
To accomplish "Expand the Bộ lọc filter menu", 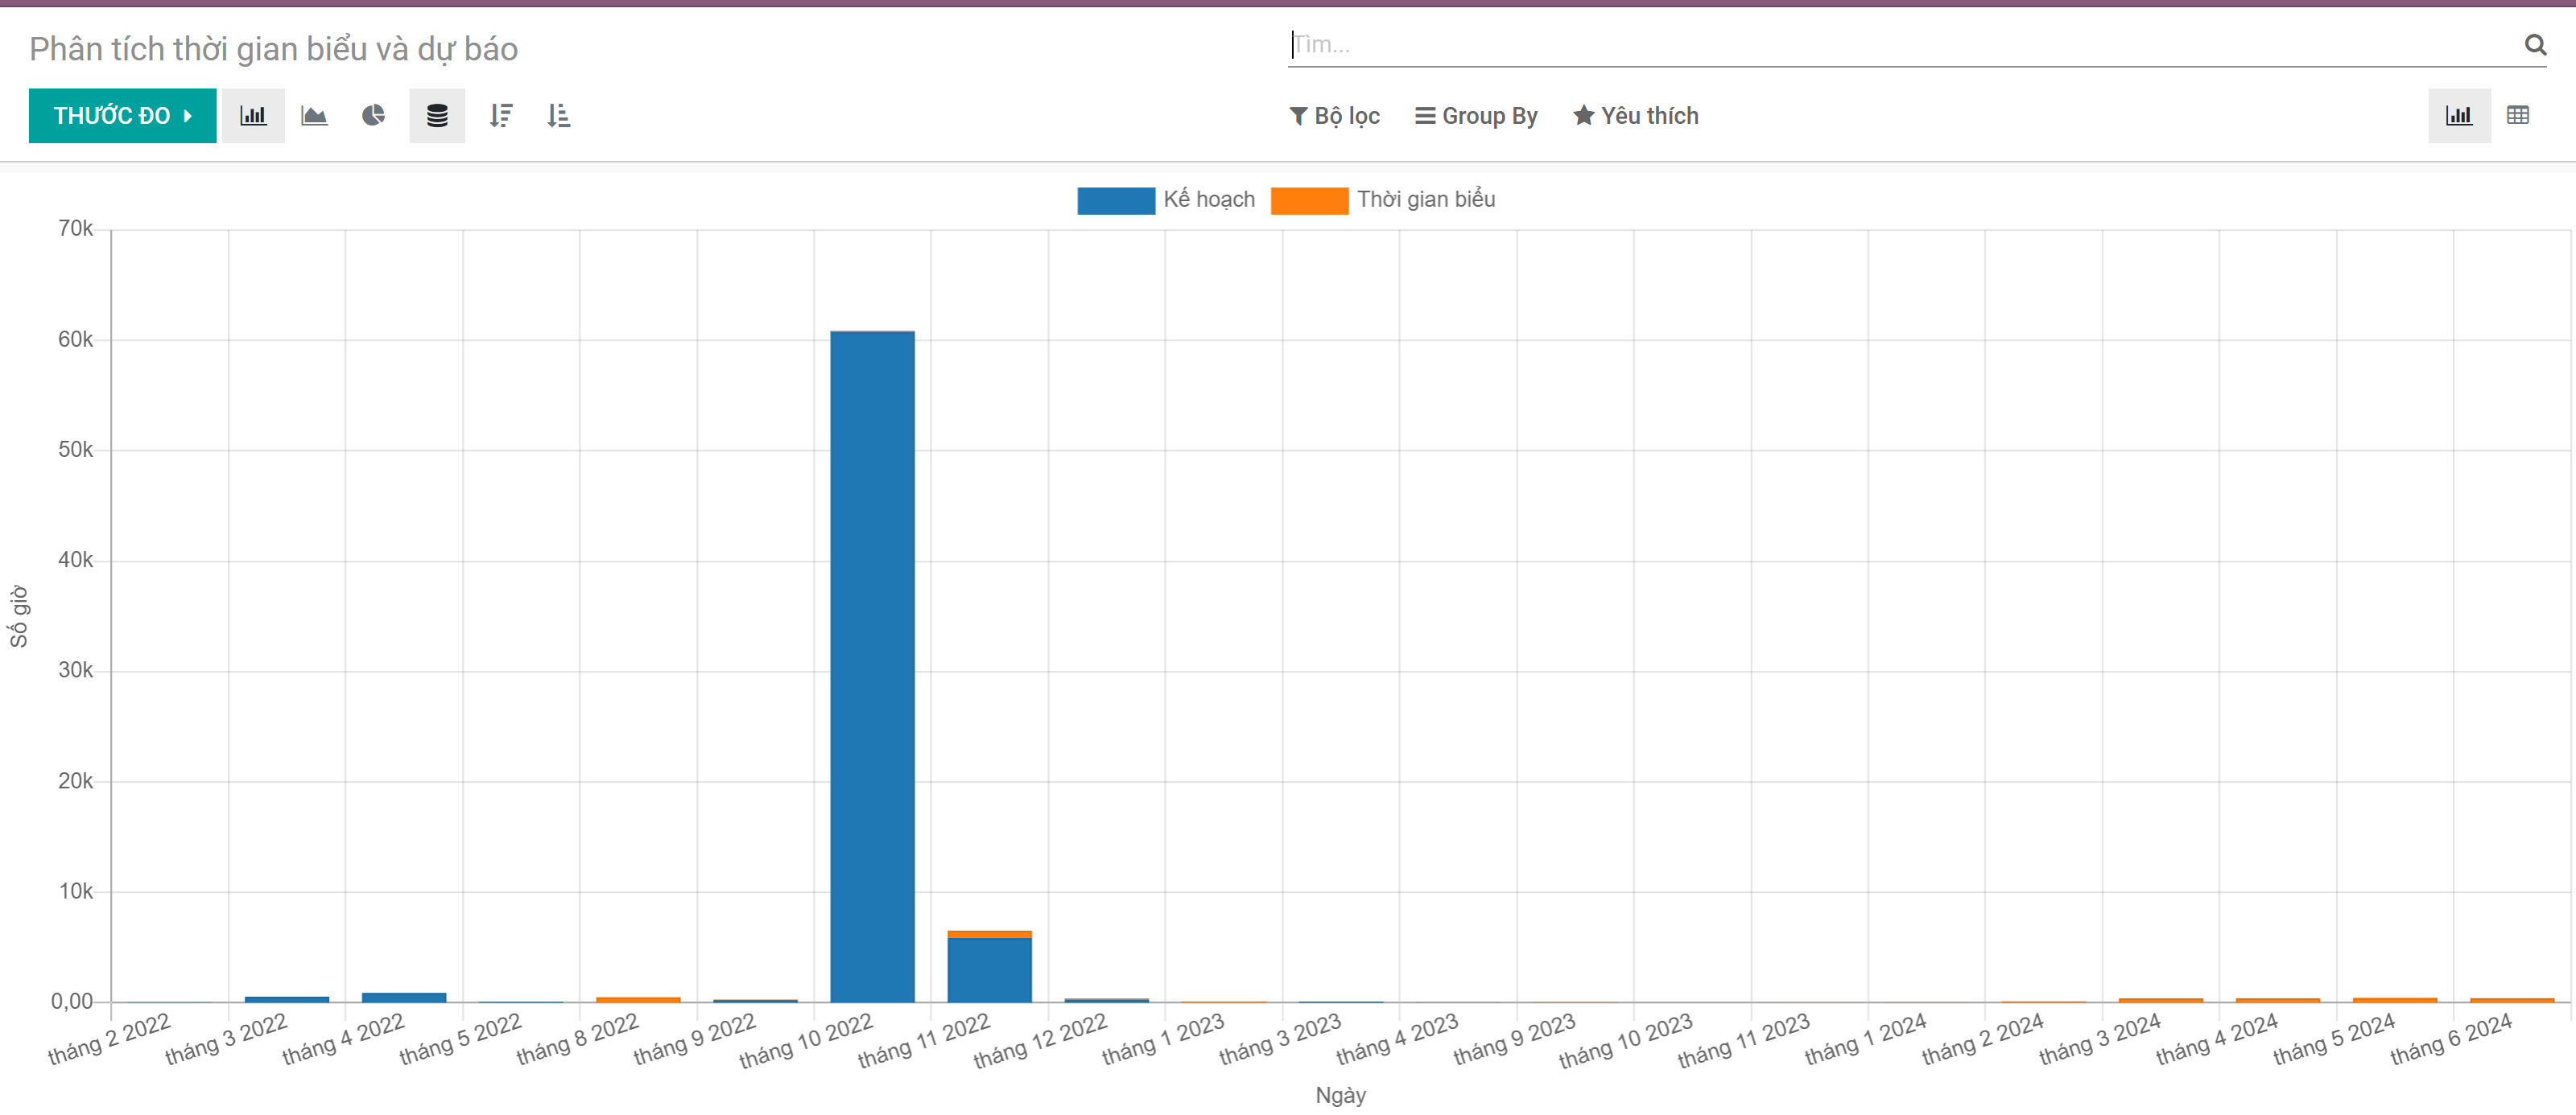I will pos(1334,116).
